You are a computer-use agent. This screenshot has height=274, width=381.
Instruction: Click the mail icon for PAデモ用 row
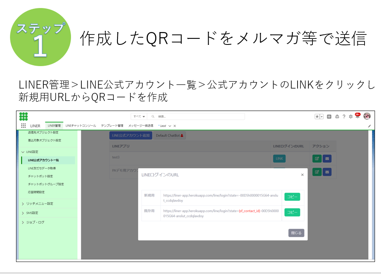327,172
